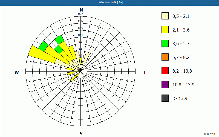
Task: Click the legend label "0,5 - 2,1"
Action: pos(181,16)
